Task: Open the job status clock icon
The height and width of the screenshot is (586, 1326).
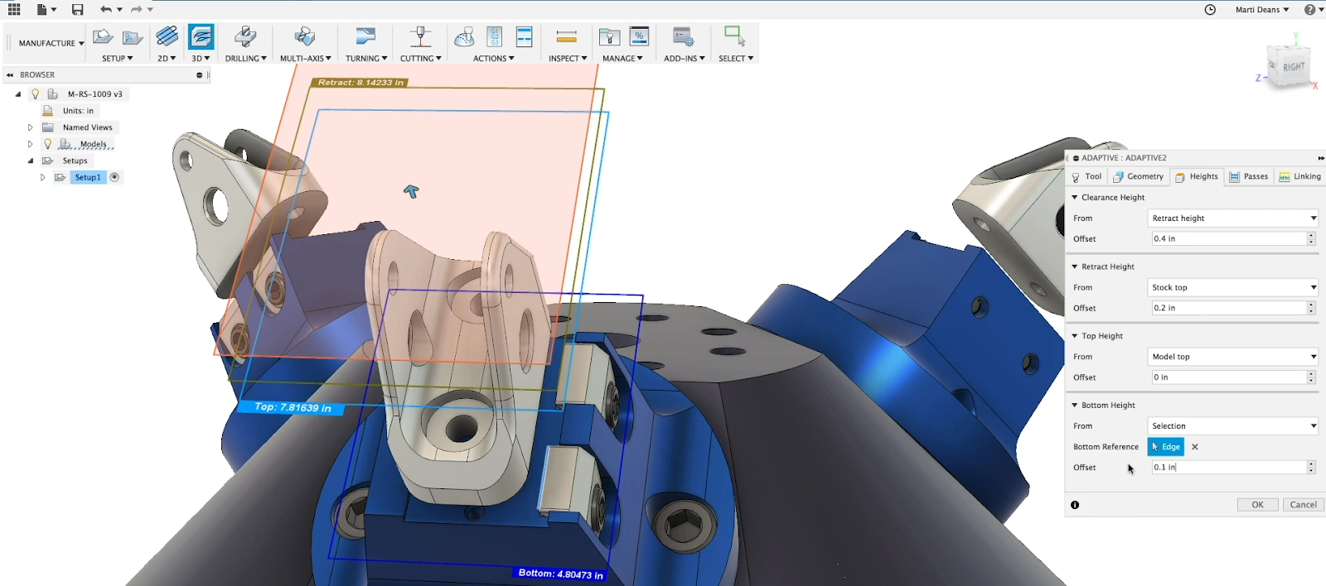Action: click(x=1210, y=10)
